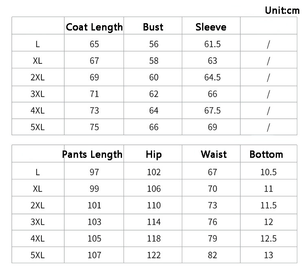Click the waist value 82 for 5XL

pyautogui.click(x=212, y=255)
